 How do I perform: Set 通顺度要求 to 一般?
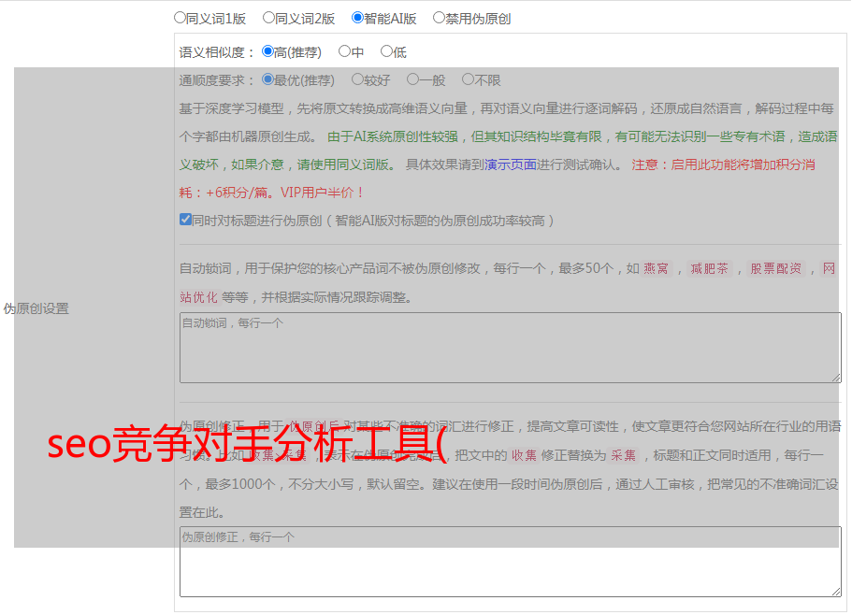click(x=412, y=80)
